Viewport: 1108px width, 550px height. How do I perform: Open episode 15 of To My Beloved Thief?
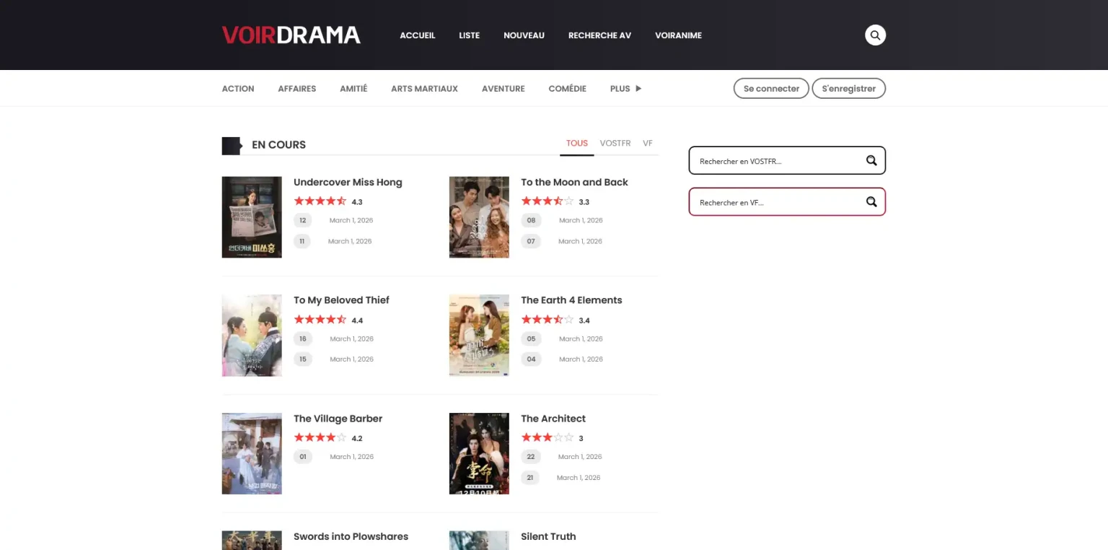point(303,359)
